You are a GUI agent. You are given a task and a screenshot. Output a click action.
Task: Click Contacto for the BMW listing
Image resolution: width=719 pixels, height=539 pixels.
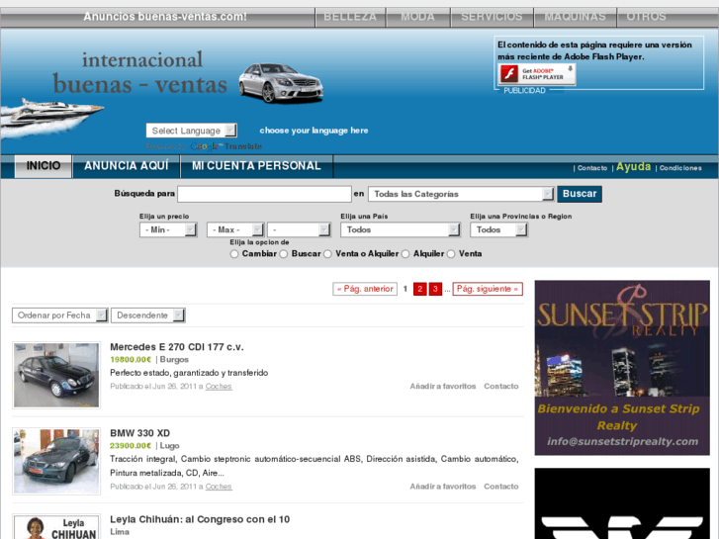click(x=501, y=487)
